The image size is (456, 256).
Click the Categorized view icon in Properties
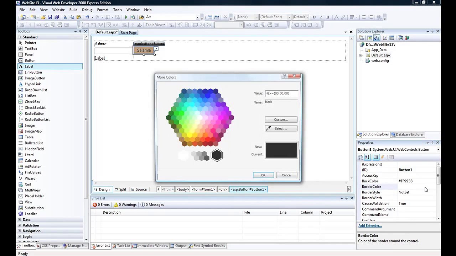click(x=361, y=157)
